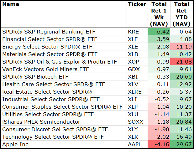Select the XLE ticker cell
Image resolution: width=194 pixels, height=149 pixels.
(133, 47)
